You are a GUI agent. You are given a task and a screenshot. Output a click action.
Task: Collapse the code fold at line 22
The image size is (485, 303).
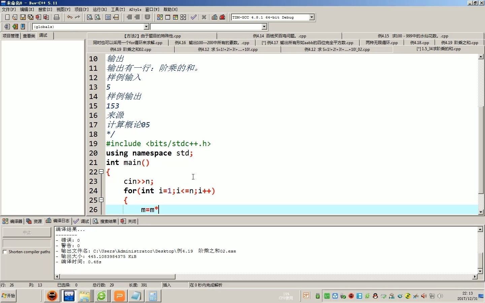pyautogui.click(x=101, y=172)
